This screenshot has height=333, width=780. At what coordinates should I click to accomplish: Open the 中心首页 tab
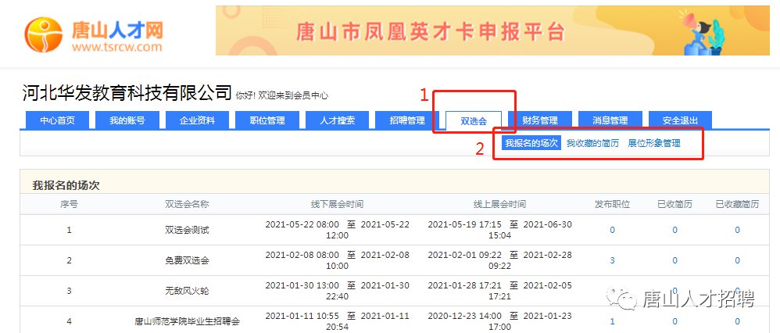(58, 120)
